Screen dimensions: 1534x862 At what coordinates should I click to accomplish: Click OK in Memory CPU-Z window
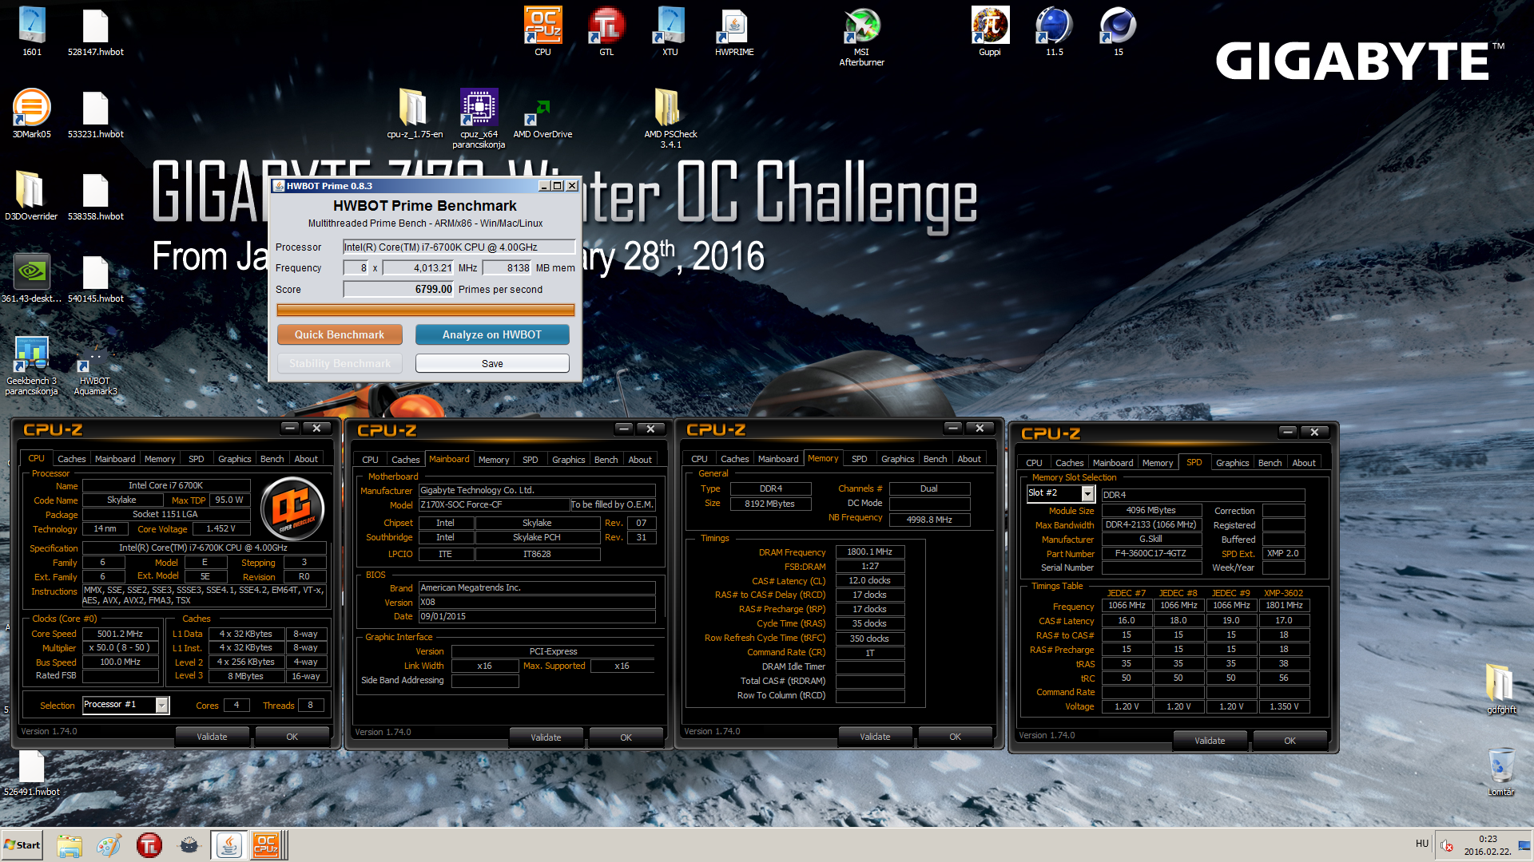955,737
